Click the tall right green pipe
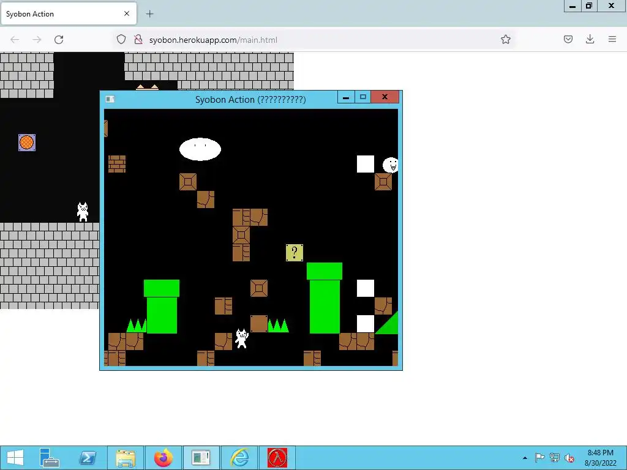The image size is (627, 470). [325, 298]
